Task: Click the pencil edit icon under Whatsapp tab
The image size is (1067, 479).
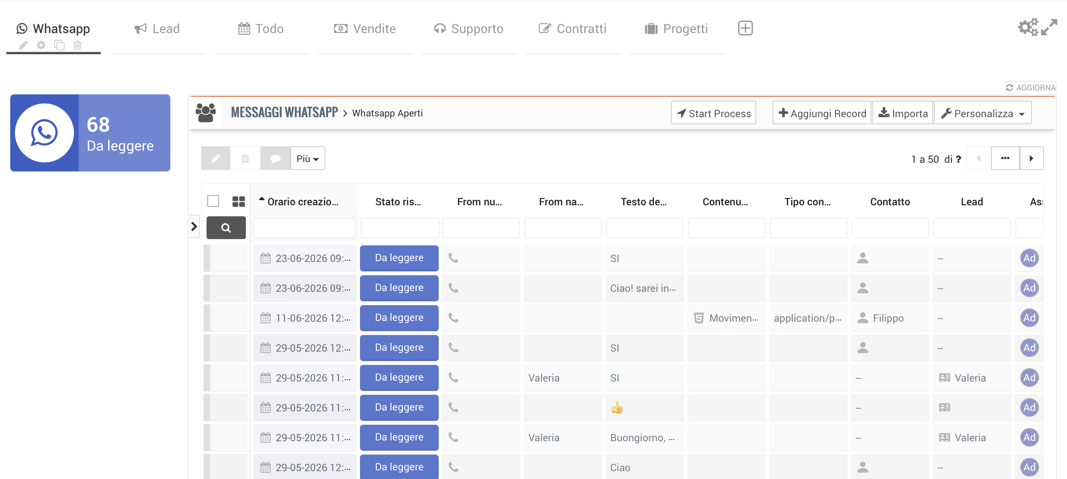Action: tap(23, 45)
